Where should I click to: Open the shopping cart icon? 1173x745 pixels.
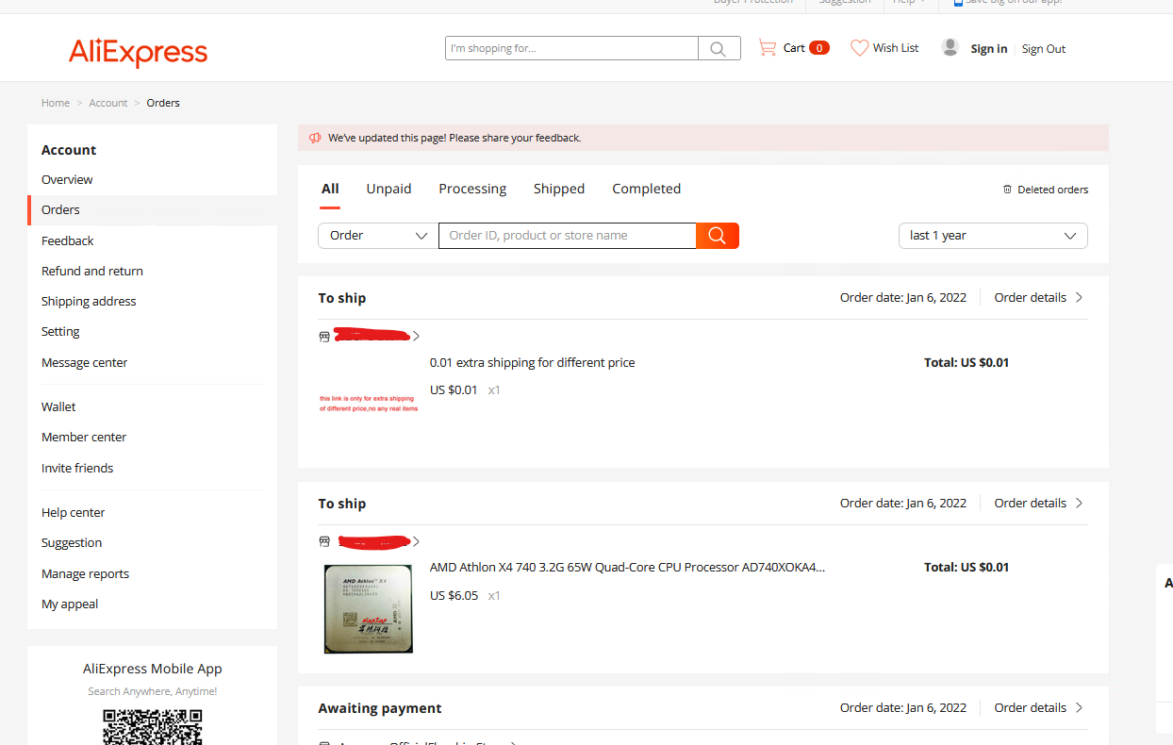[768, 47]
